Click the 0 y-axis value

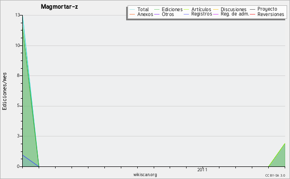point(18,166)
